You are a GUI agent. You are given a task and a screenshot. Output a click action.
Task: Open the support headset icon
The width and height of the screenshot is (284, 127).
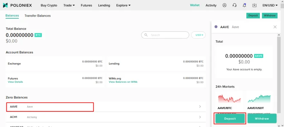[x=234, y=5]
